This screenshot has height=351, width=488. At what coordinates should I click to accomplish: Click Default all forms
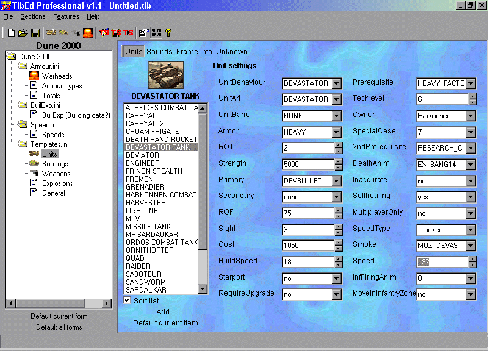click(59, 327)
